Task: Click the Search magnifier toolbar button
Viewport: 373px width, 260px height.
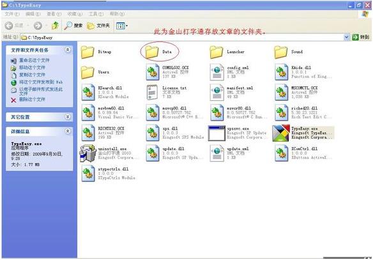Action: 73,26
